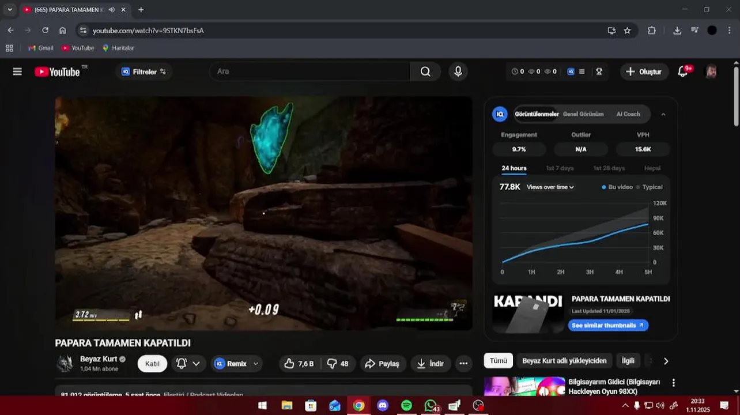Bookmark this page with the star

[x=627, y=31]
